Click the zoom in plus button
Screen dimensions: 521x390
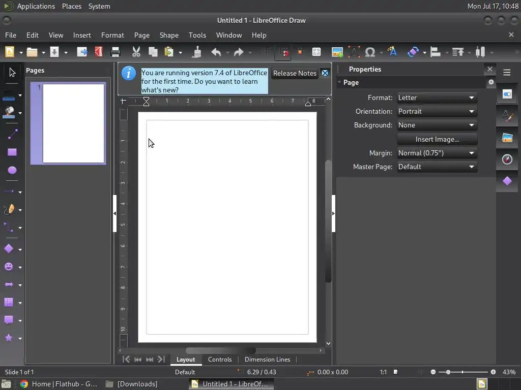click(493, 372)
